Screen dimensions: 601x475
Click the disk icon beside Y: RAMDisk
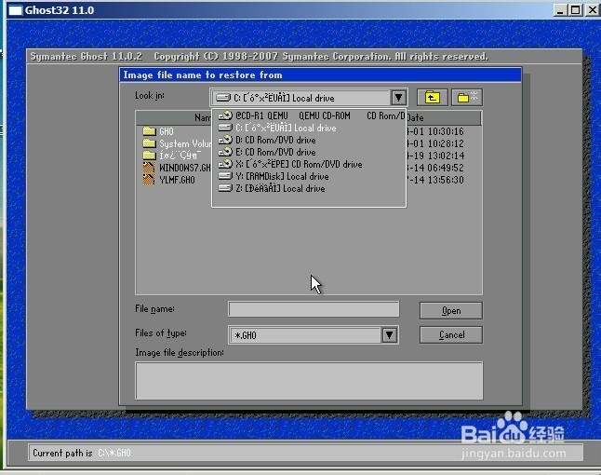225,176
